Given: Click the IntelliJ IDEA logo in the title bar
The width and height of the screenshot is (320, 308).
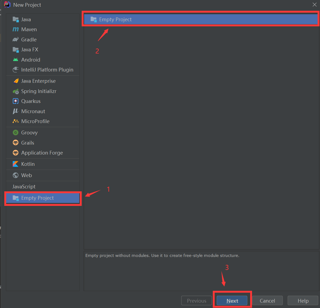Looking at the screenshot, I should point(7,5).
